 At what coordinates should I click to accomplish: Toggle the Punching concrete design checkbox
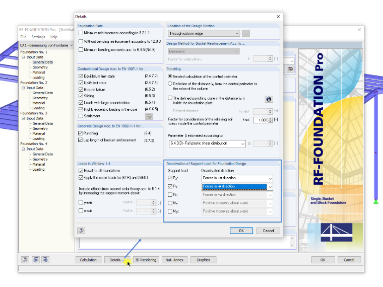(80, 133)
